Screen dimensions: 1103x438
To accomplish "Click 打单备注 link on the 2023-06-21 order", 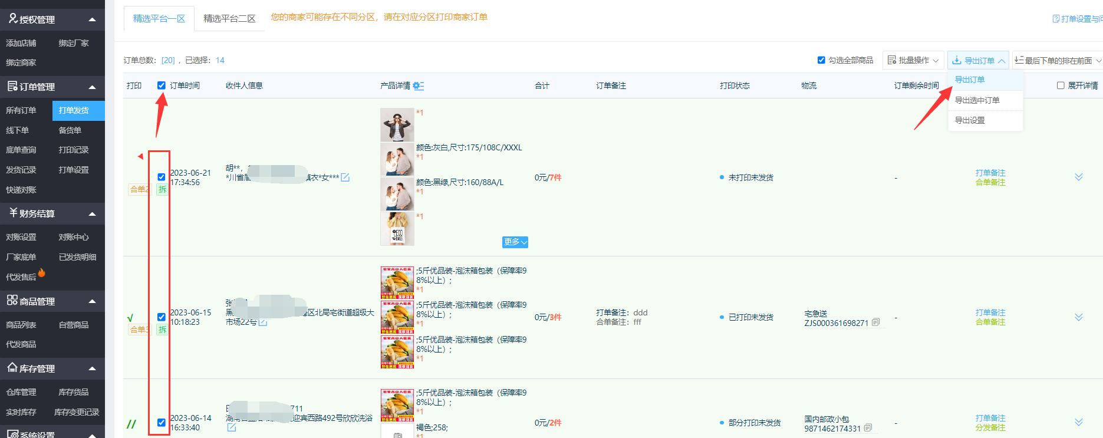I will (990, 173).
